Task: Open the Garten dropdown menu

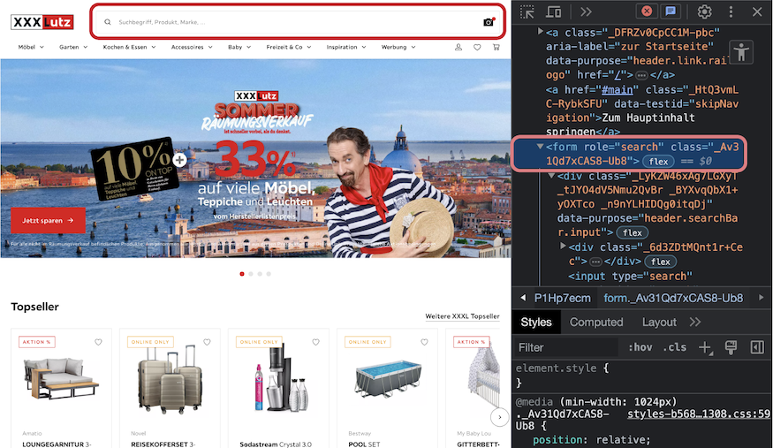Action: 73,48
